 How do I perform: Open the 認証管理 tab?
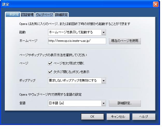[27, 15]
